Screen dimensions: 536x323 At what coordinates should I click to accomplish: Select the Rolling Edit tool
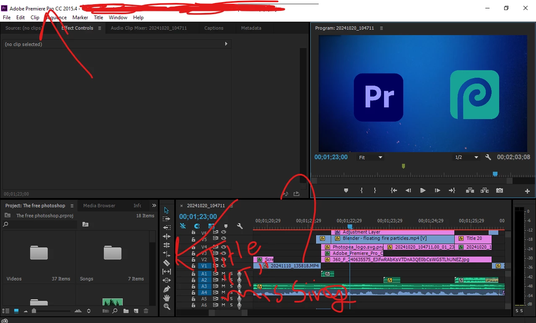pos(167,245)
